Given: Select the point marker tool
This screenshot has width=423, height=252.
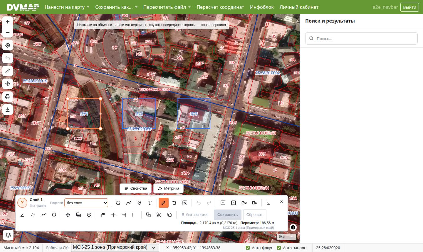Looking at the screenshot, I should coord(139,203).
